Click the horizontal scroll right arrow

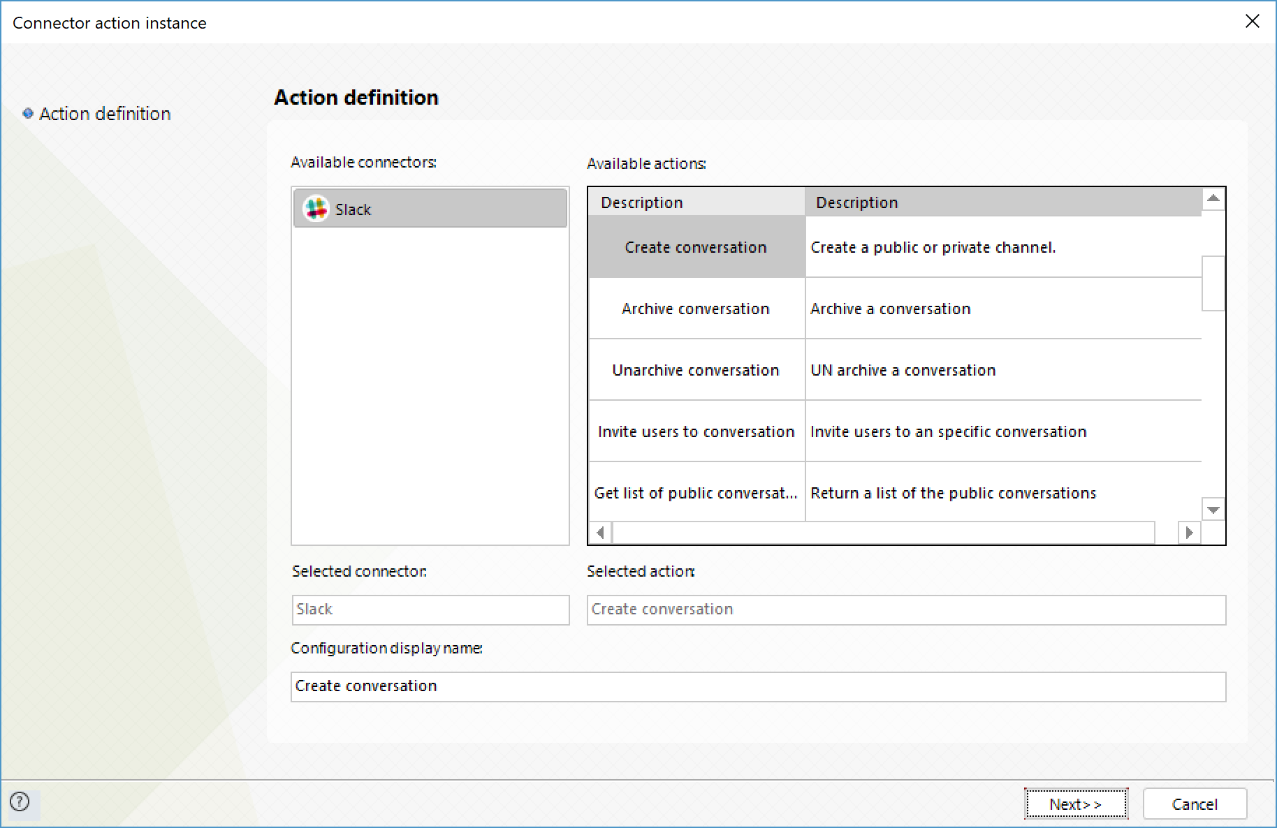click(1189, 533)
